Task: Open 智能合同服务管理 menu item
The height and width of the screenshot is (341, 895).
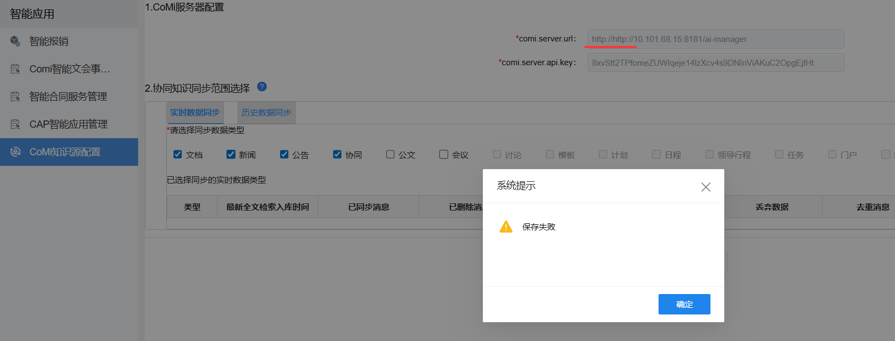Action: tap(68, 97)
